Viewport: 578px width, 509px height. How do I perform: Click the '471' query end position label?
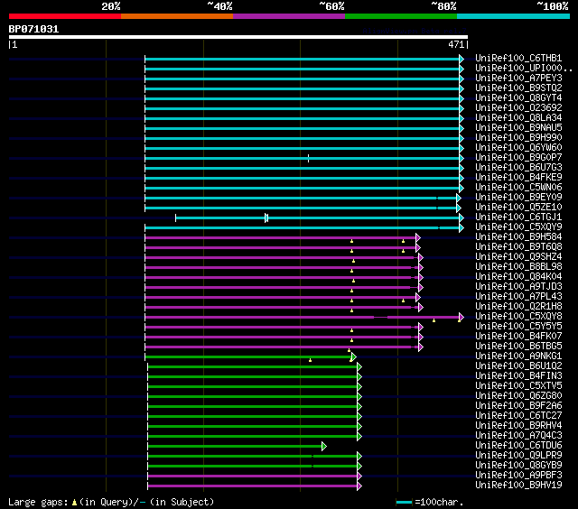(456, 44)
